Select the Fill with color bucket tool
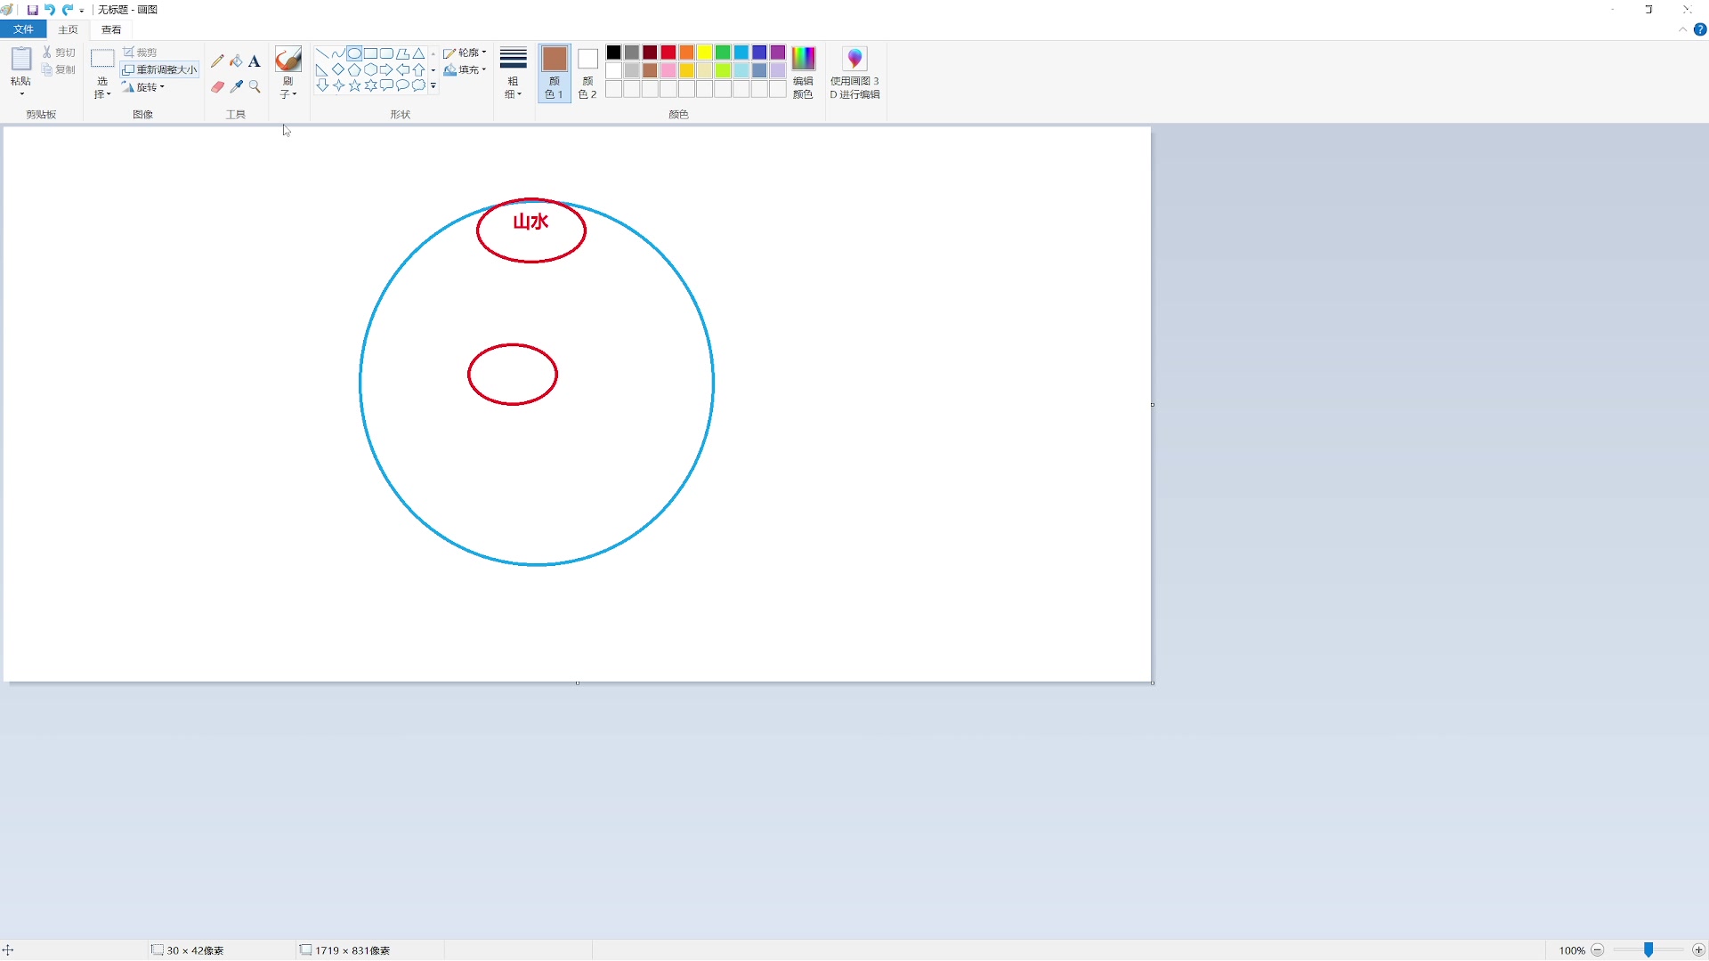 (236, 61)
